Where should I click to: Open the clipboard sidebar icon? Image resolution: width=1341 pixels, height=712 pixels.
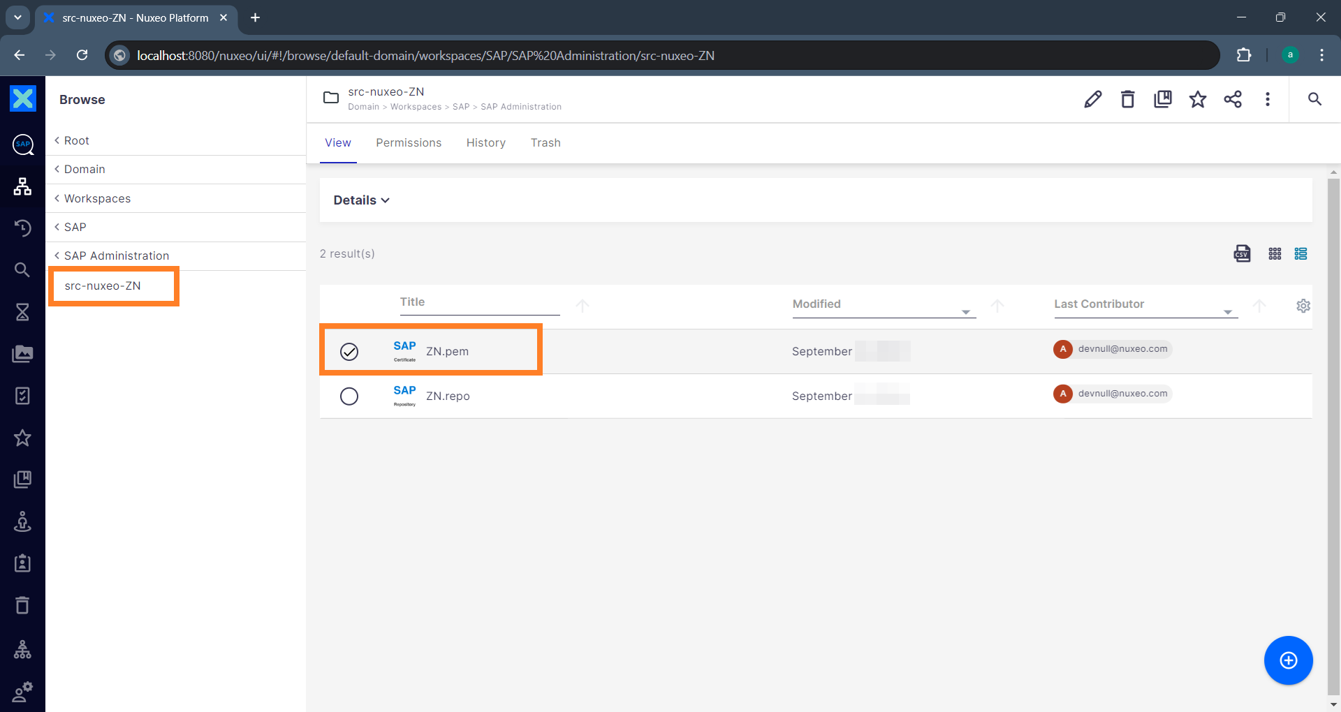point(22,563)
